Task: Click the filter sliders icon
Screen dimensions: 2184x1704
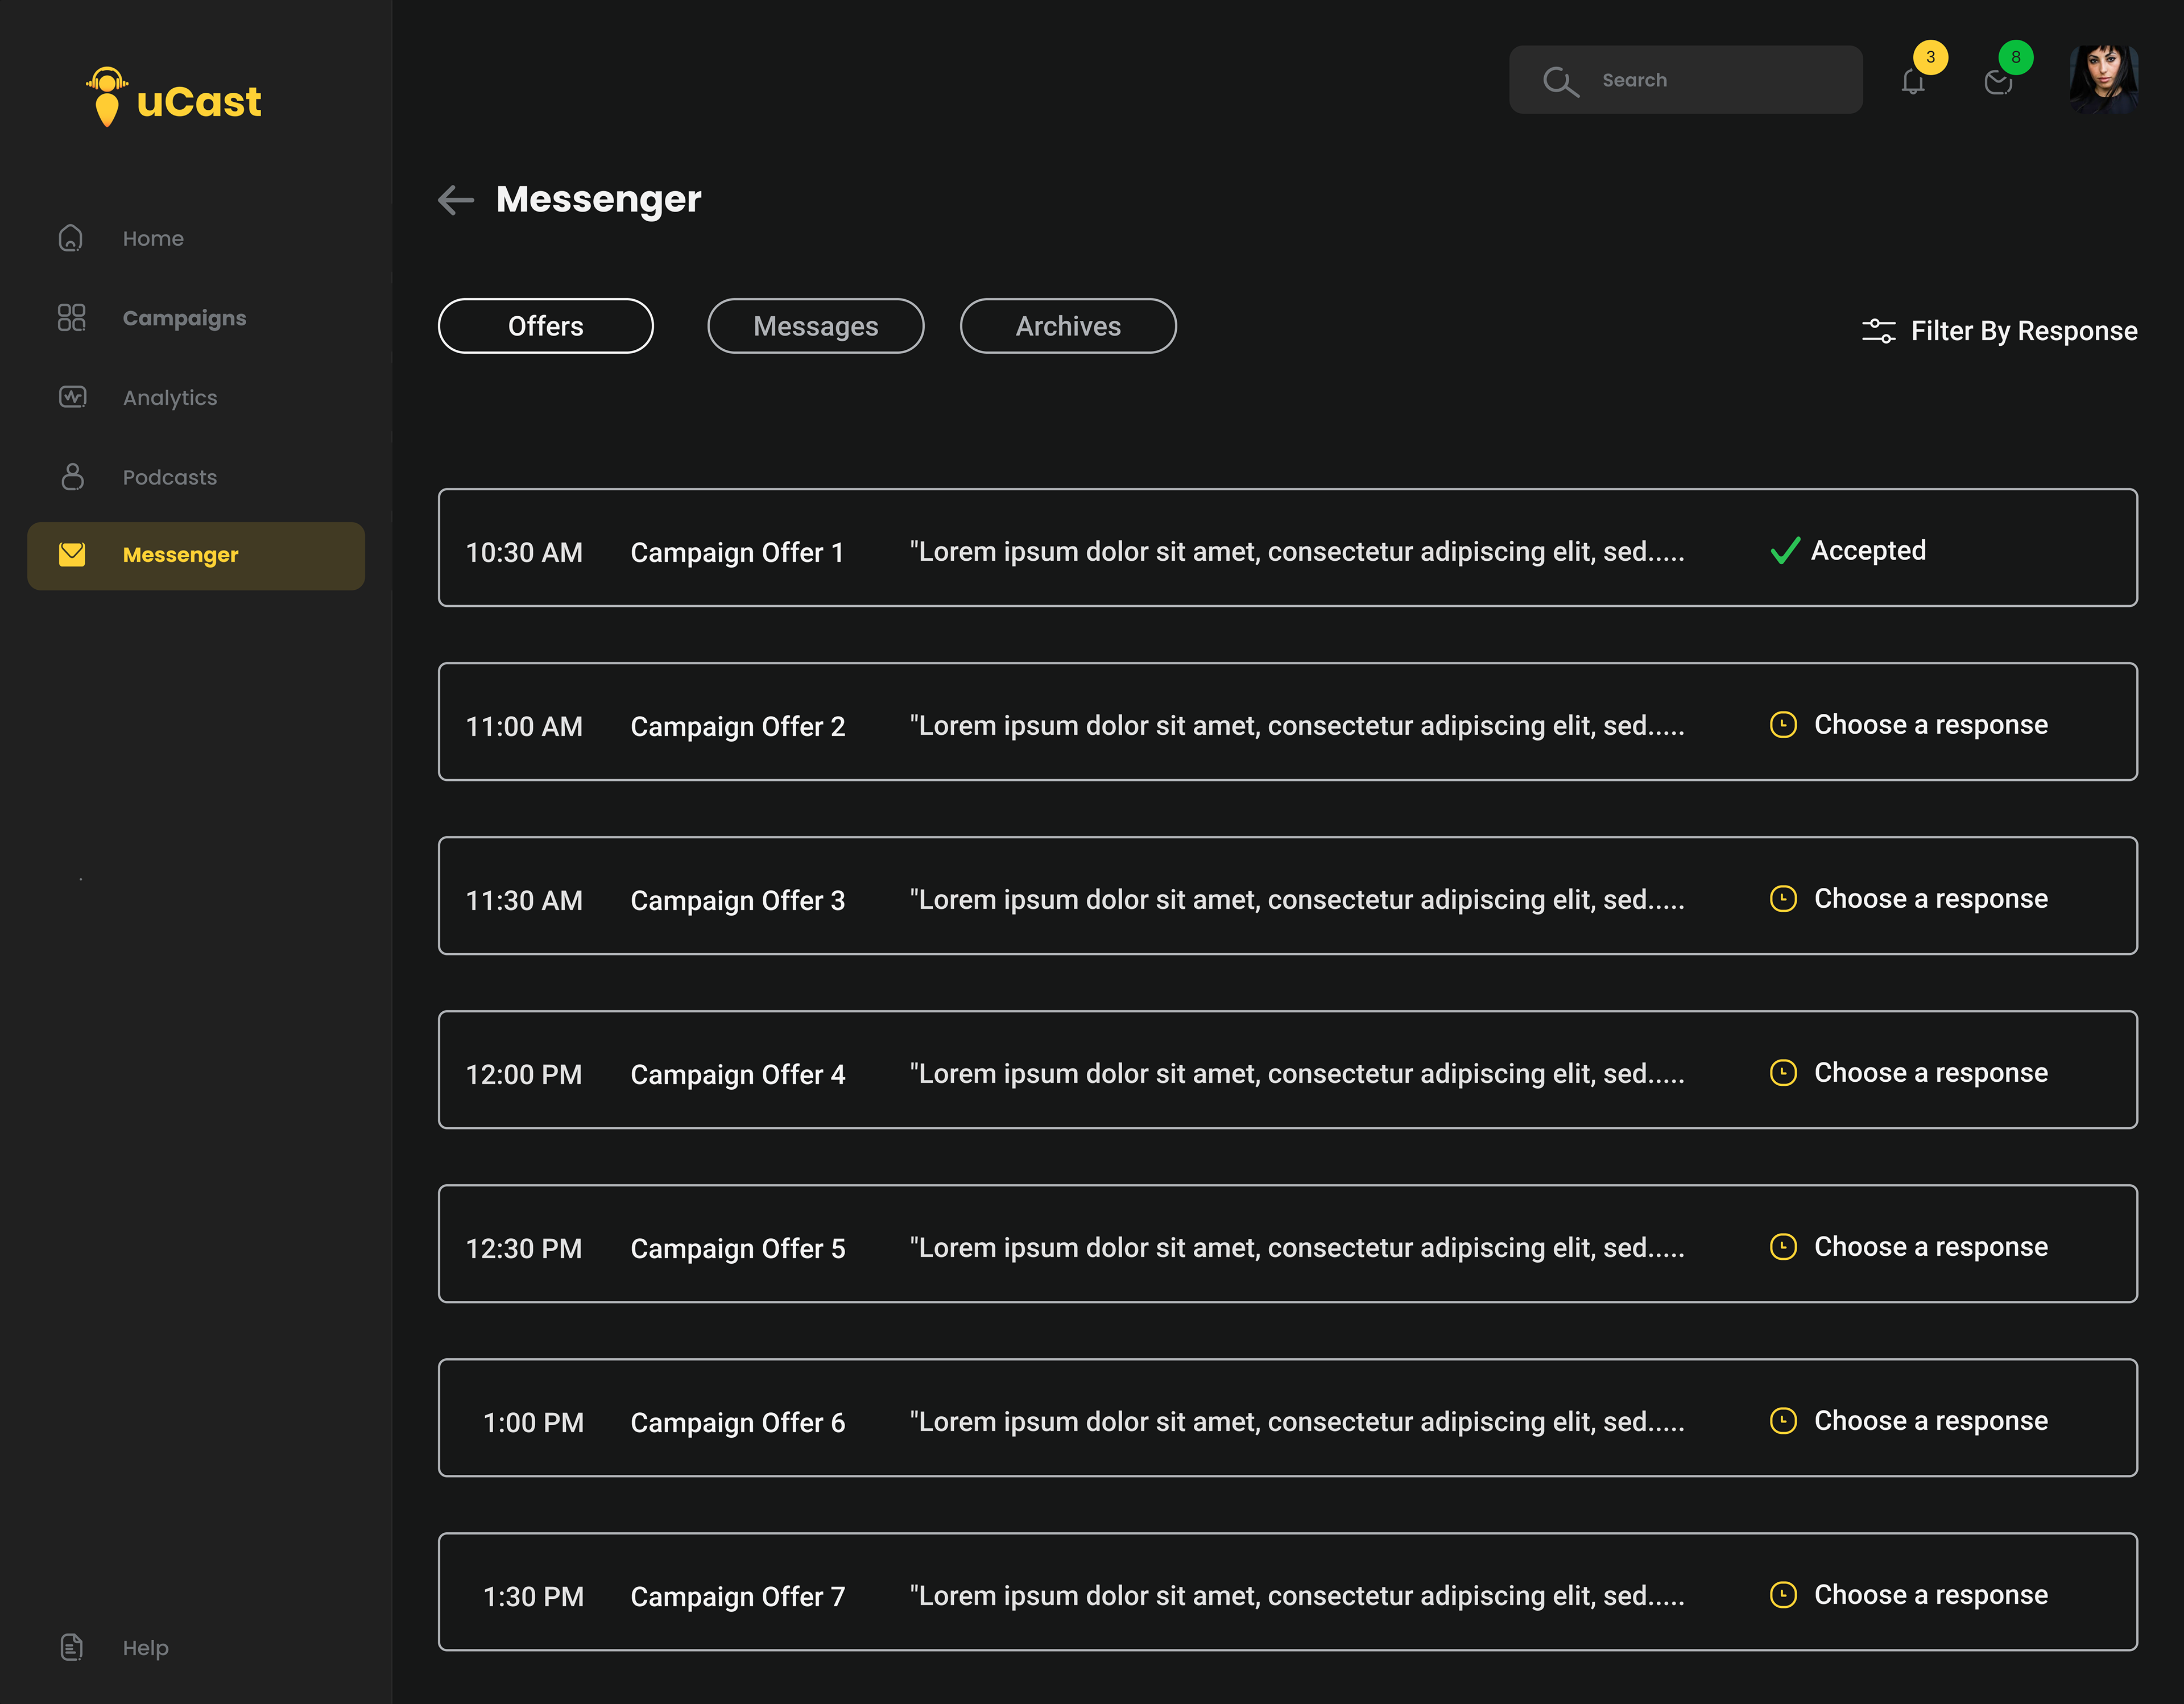Action: point(1879,331)
